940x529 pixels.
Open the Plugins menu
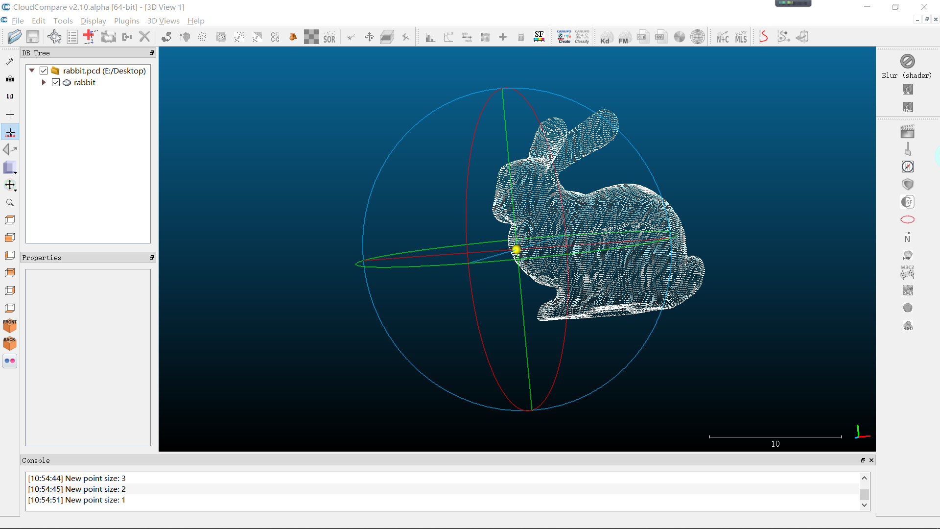pyautogui.click(x=126, y=21)
